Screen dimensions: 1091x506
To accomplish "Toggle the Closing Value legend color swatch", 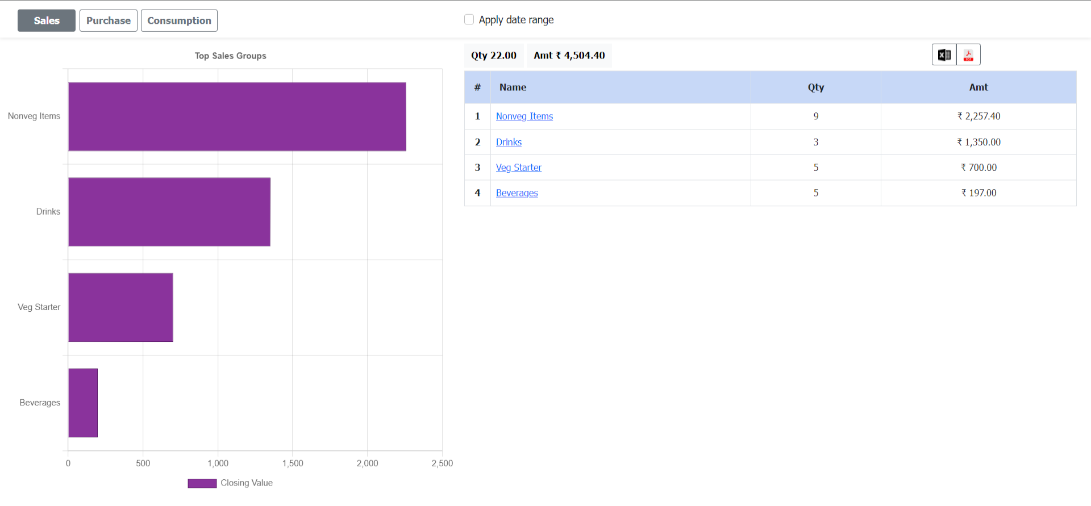I will coord(202,483).
